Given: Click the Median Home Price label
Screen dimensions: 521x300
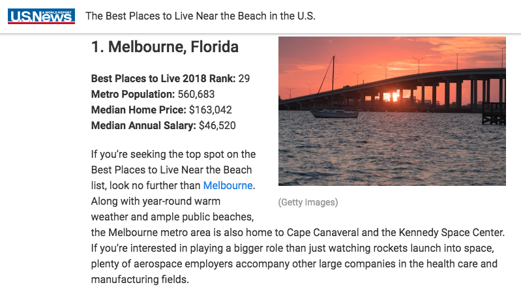Looking at the screenshot, I should [138, 110].
